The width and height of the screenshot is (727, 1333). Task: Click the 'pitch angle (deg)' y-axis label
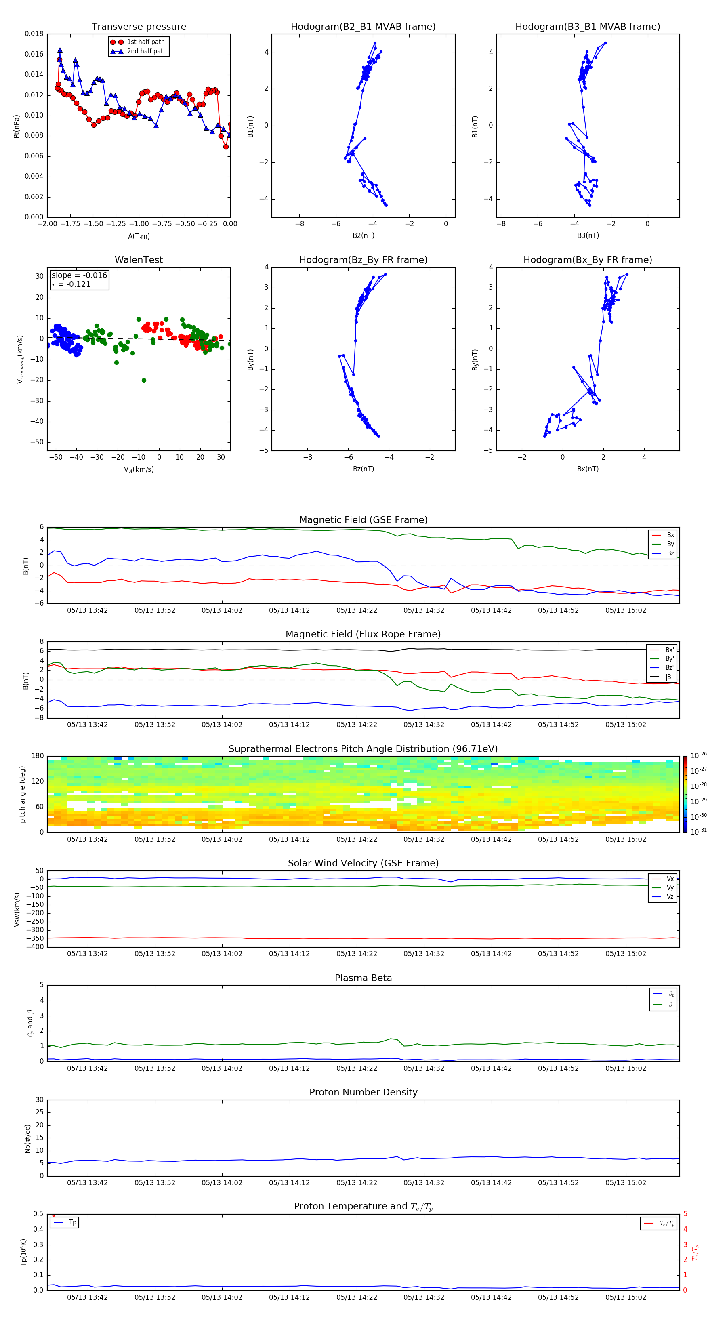[x=22, y=794]
